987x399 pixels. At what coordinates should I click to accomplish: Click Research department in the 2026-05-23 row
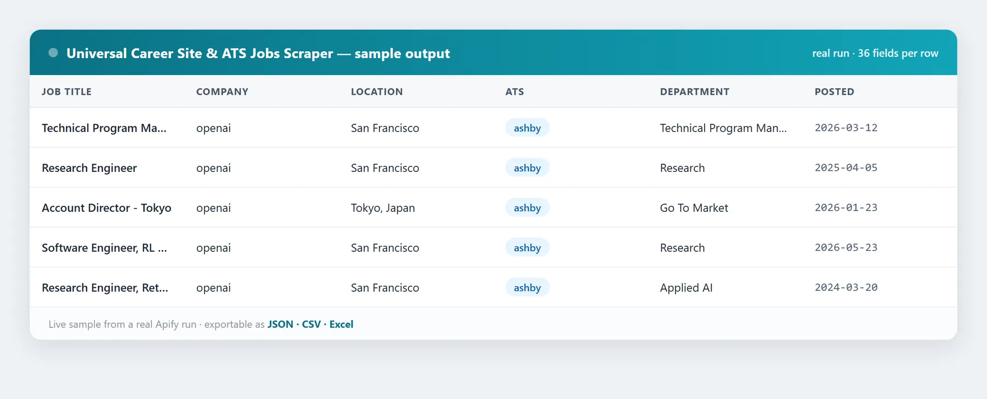point(682,247)
